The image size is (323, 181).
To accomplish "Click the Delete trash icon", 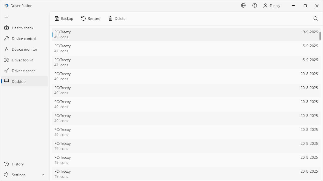I will 110,19.
